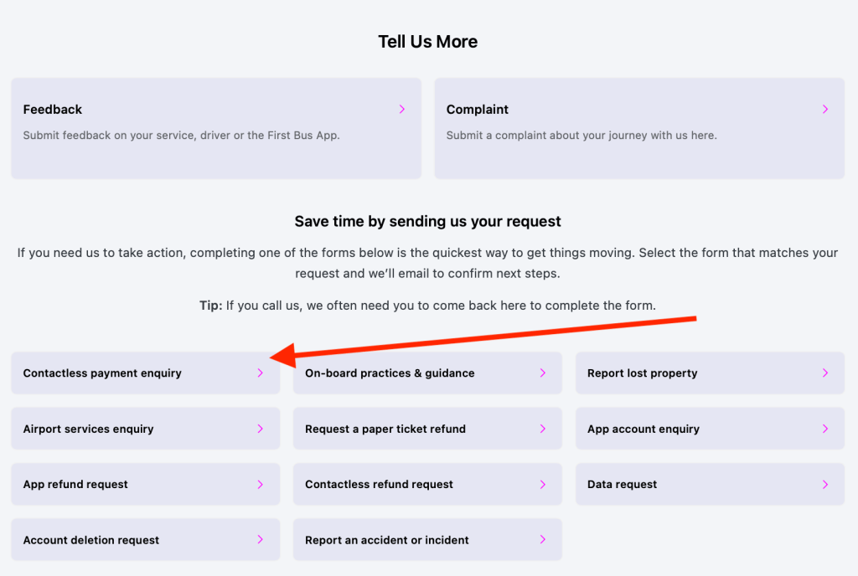858x576 pixels.
Task: Click chevron beside On-board practices & guidance
Action: coord(543,373)
